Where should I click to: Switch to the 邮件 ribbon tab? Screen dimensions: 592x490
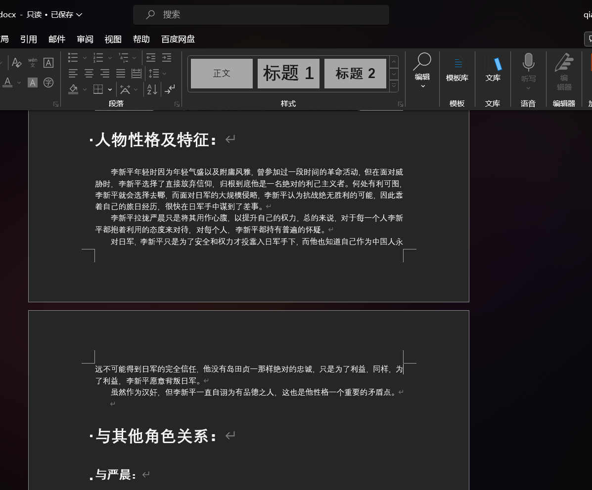(x=57, y=39)
